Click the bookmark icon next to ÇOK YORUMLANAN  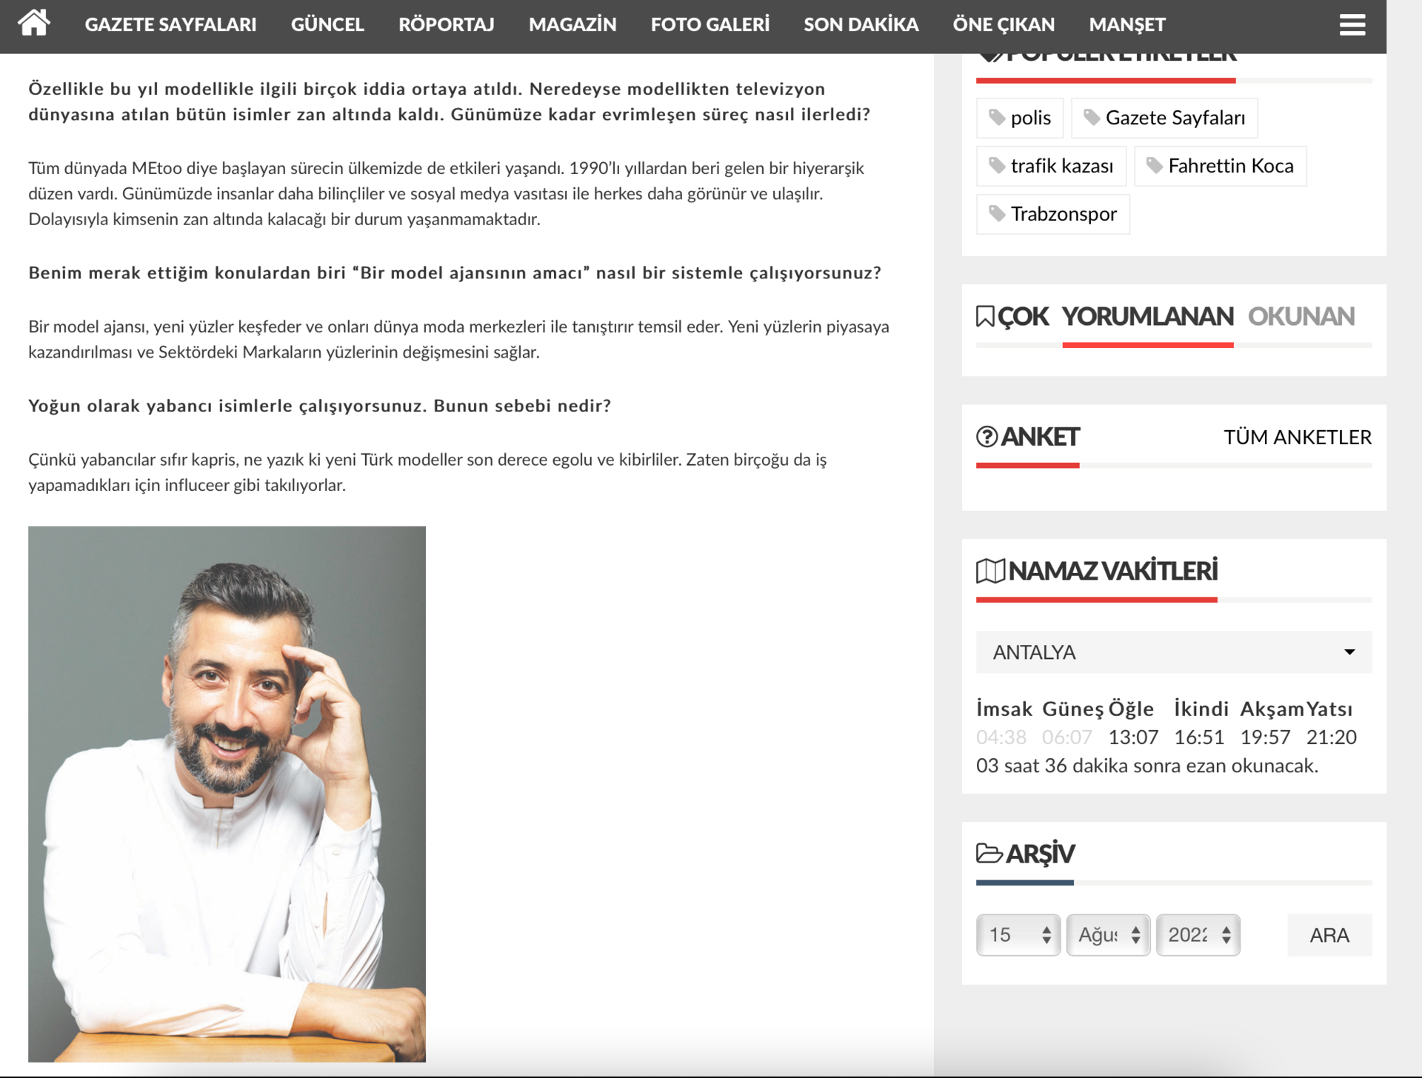(985, 316)
